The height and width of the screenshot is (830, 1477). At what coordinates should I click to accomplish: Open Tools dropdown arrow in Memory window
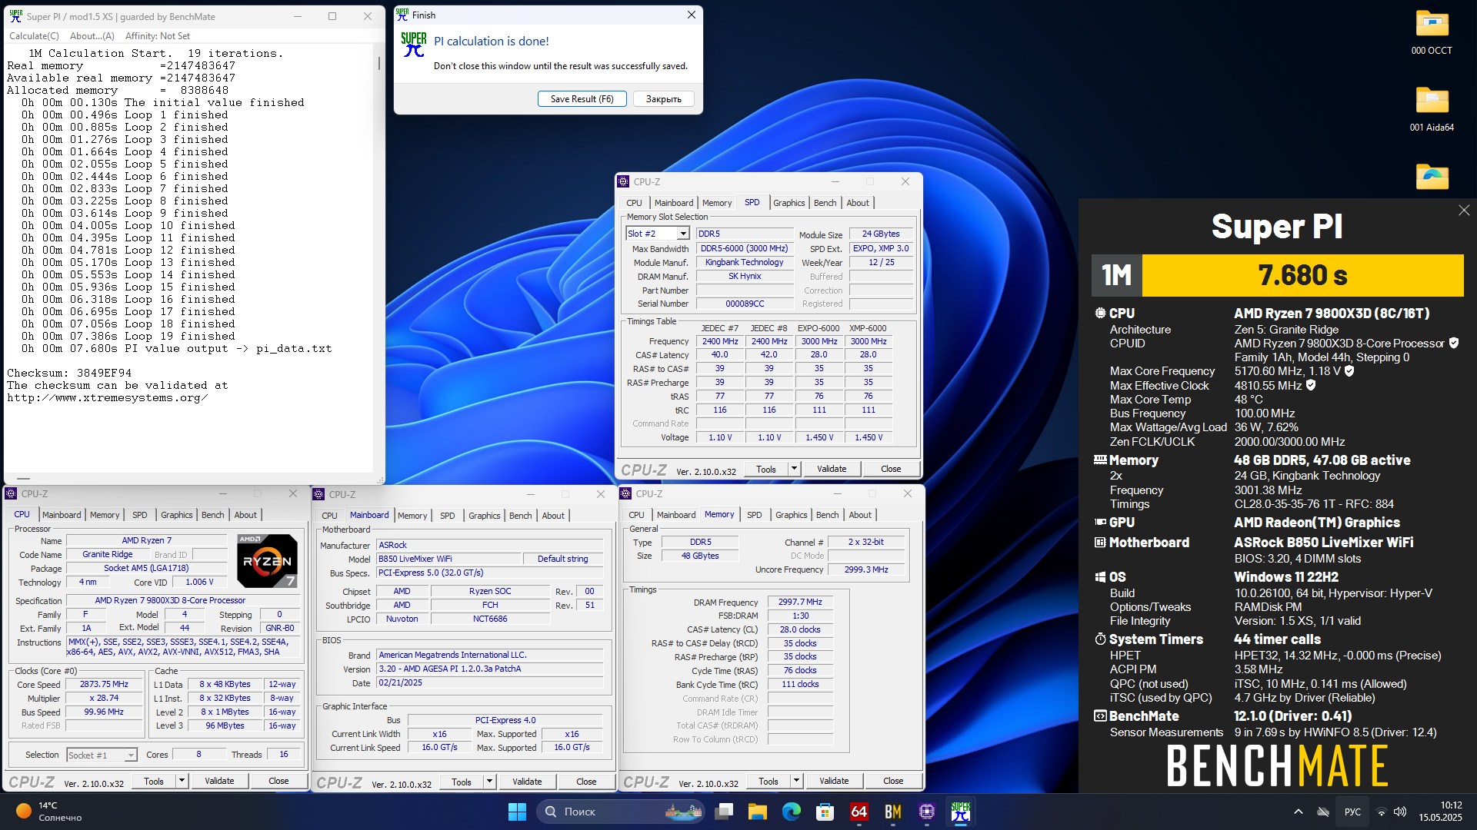click(x=796, y=781)
